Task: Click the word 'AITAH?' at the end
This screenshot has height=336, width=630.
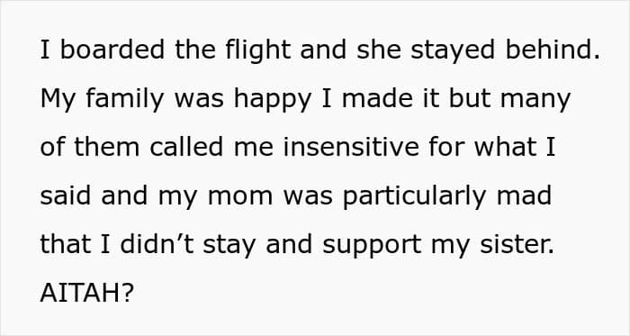Action: [86, 293]
